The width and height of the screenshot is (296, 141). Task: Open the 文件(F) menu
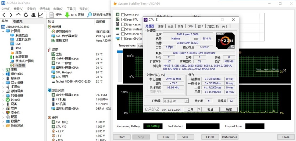click(x=6, y=9)
